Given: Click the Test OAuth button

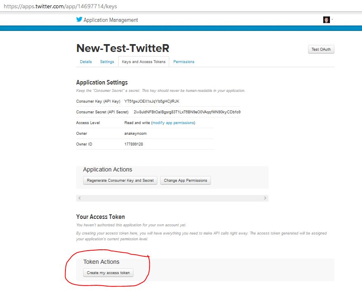Looking at the screenshot, I should 321,49.
